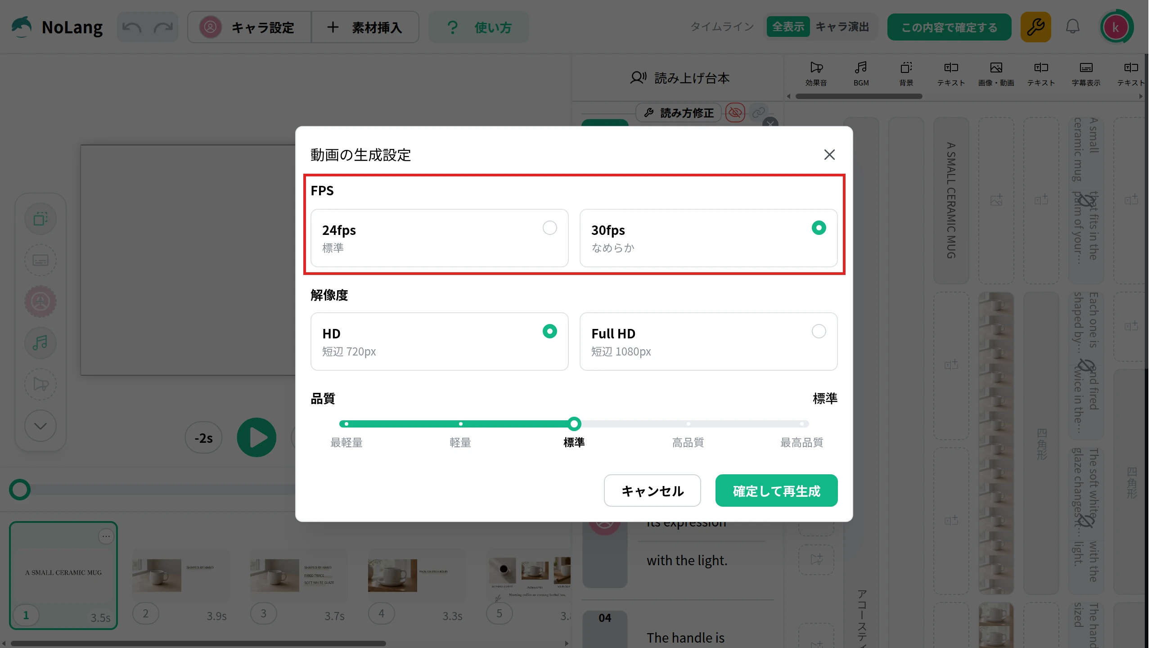Set quality to 最高品質 on slider
Viewport: 1152px width, 648px height.
pos(801,424)
